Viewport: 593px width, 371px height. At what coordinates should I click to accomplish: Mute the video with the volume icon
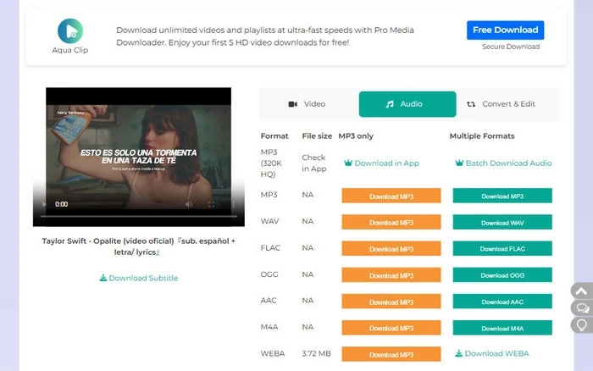pyautogui.click(x=188, y=204)
